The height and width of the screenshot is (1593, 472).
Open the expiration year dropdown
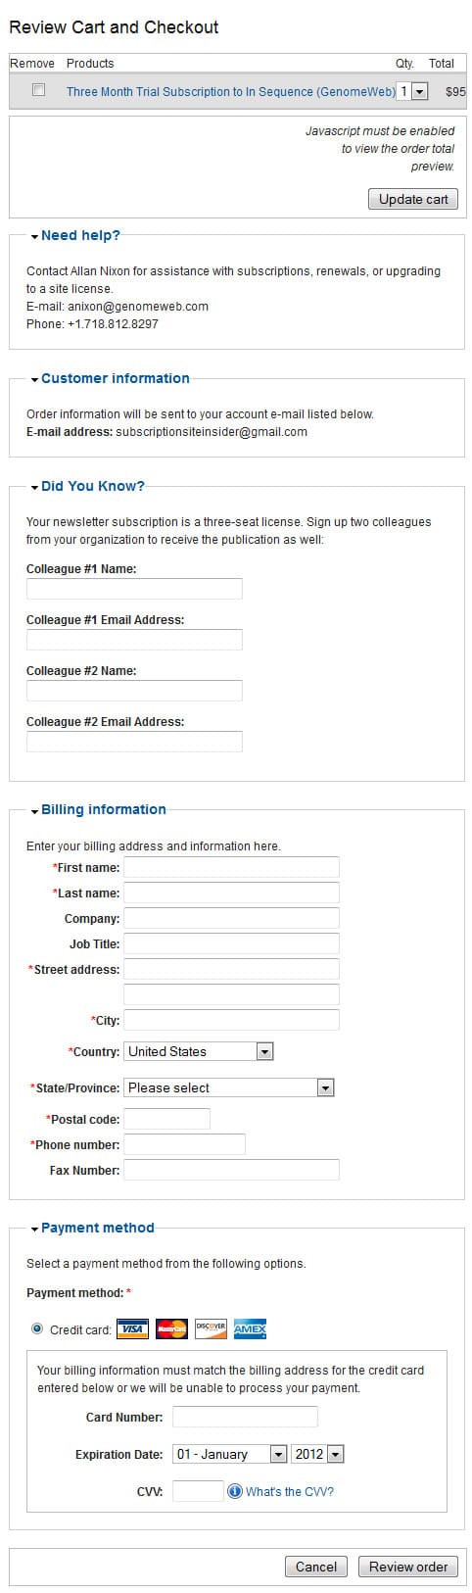(317, 1455)
